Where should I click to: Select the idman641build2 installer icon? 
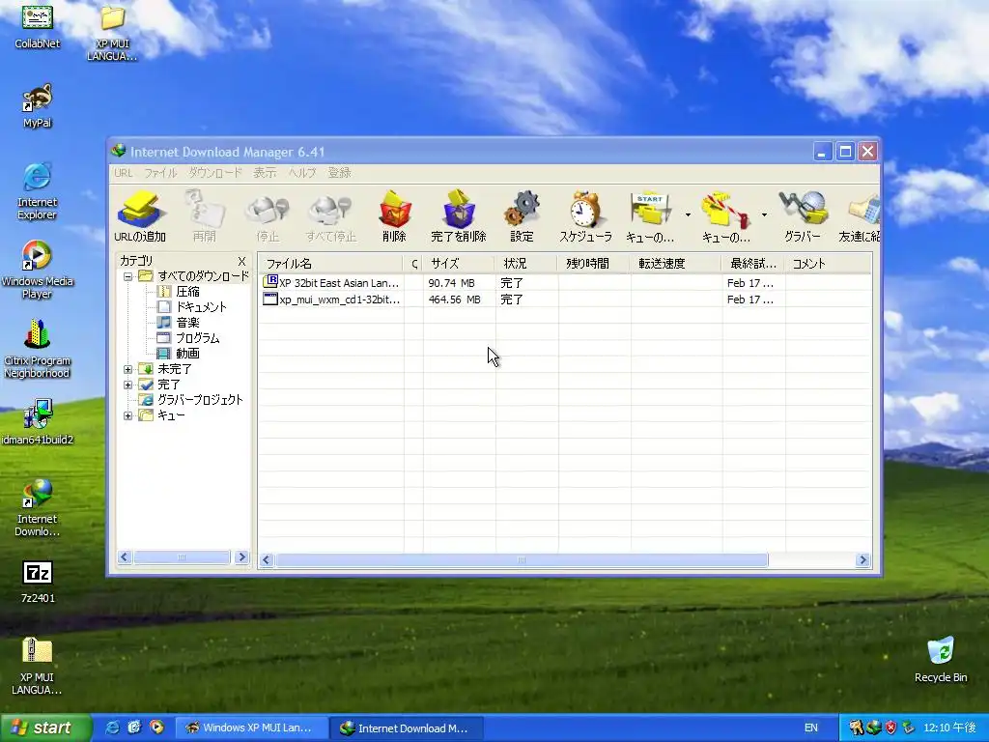pos(38,421)
